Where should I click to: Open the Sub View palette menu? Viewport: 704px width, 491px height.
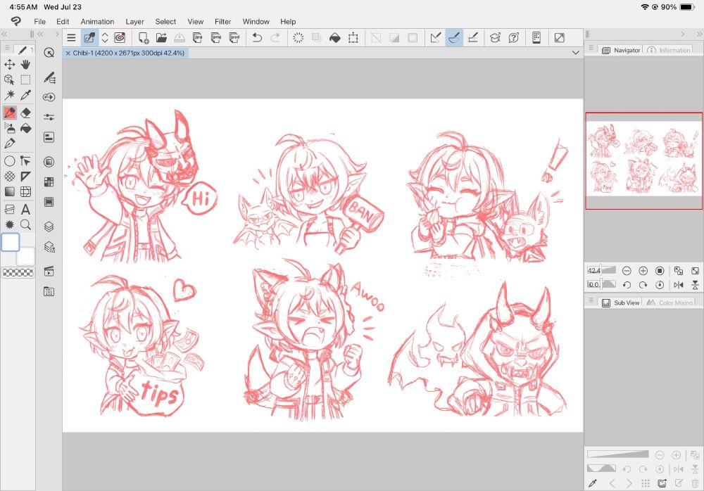(591, 300)
